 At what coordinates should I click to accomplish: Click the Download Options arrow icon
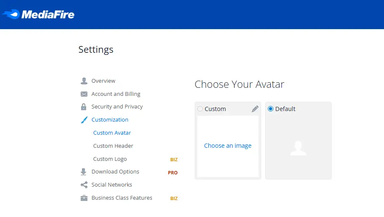click(x=84, y=172)
